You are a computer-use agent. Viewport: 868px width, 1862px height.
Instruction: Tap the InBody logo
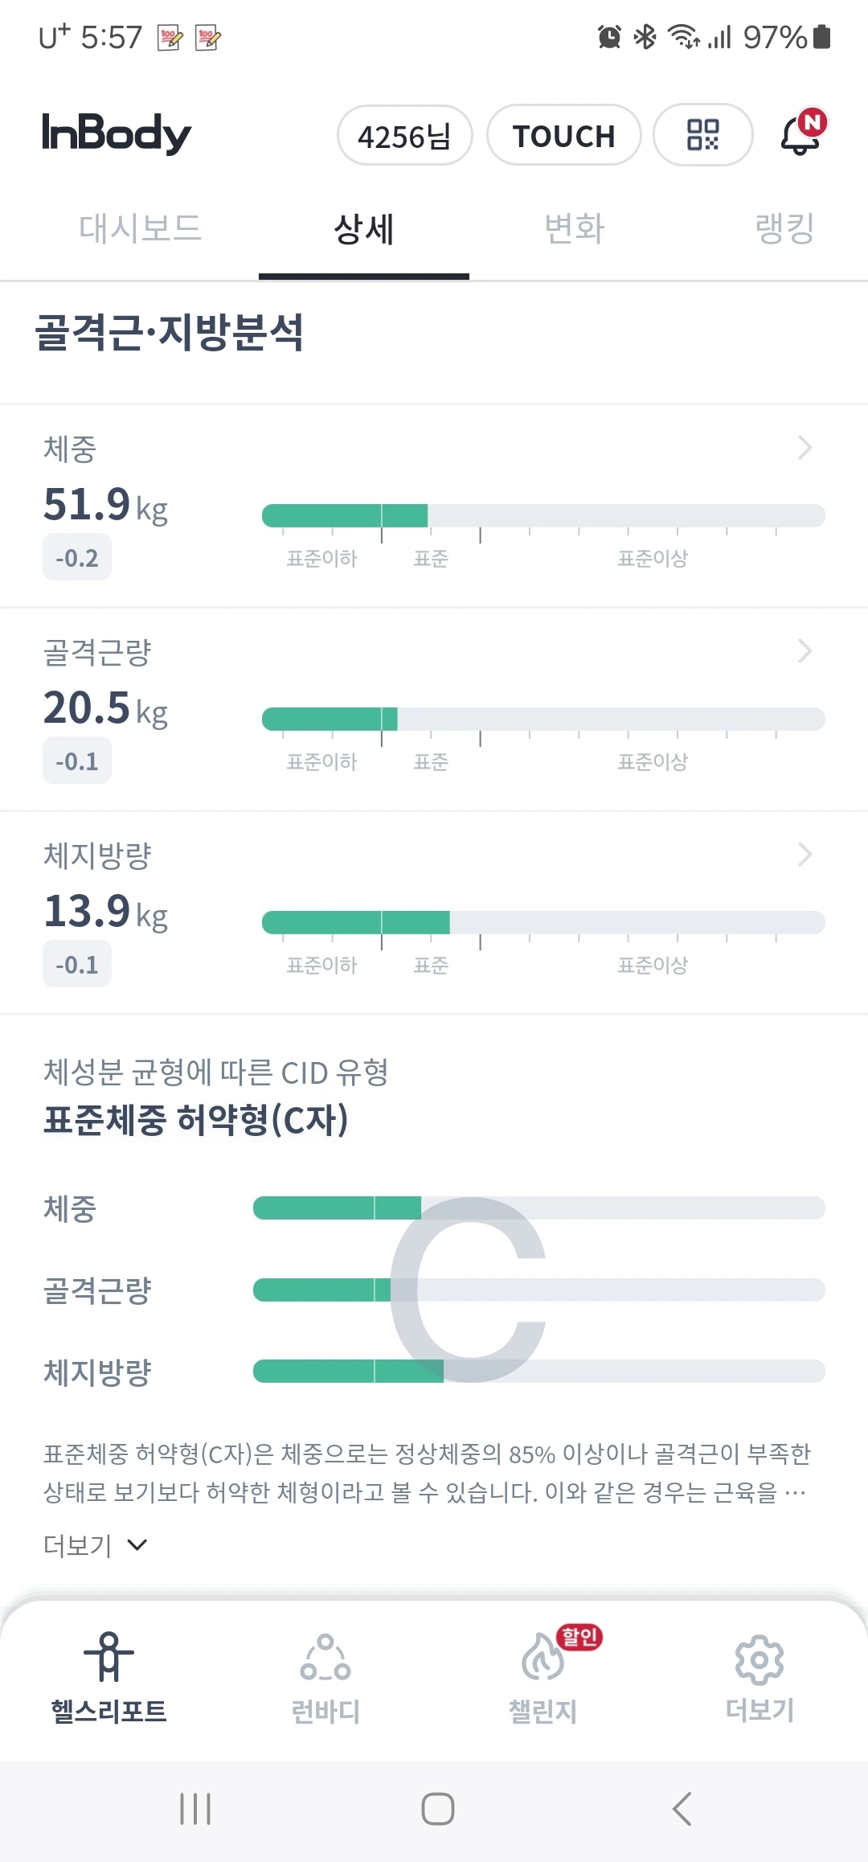[117, 133]
